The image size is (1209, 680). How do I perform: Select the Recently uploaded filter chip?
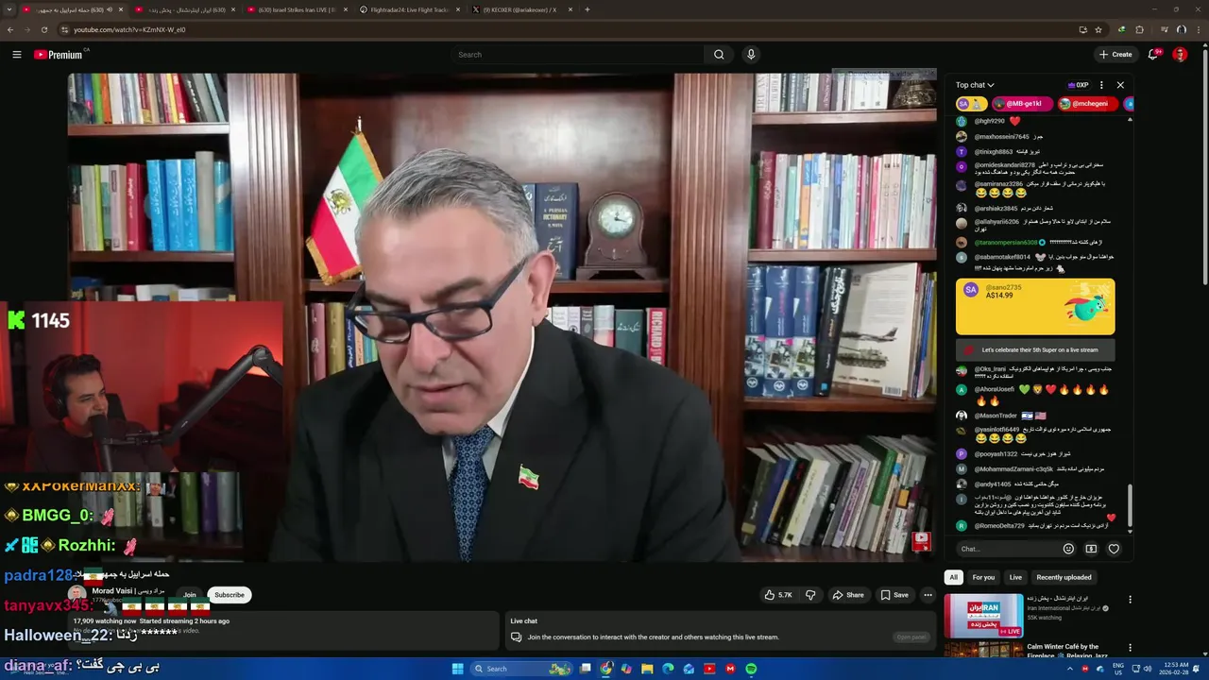tap(1064, 577)
